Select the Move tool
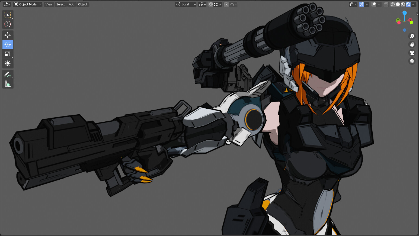 tap(8, 35)
